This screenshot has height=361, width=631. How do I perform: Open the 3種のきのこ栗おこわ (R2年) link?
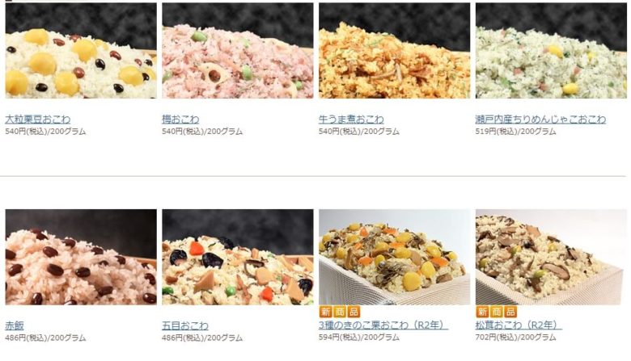point(383,325)
